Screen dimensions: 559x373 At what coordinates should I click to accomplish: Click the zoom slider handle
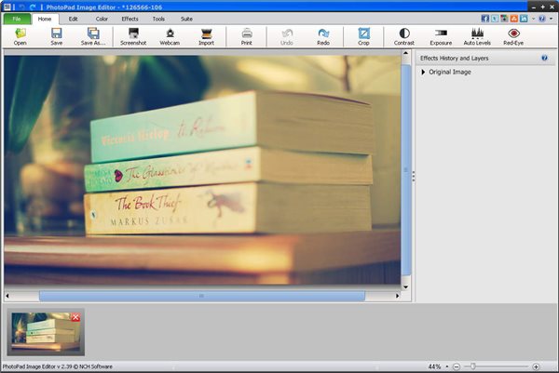[472, 366]
